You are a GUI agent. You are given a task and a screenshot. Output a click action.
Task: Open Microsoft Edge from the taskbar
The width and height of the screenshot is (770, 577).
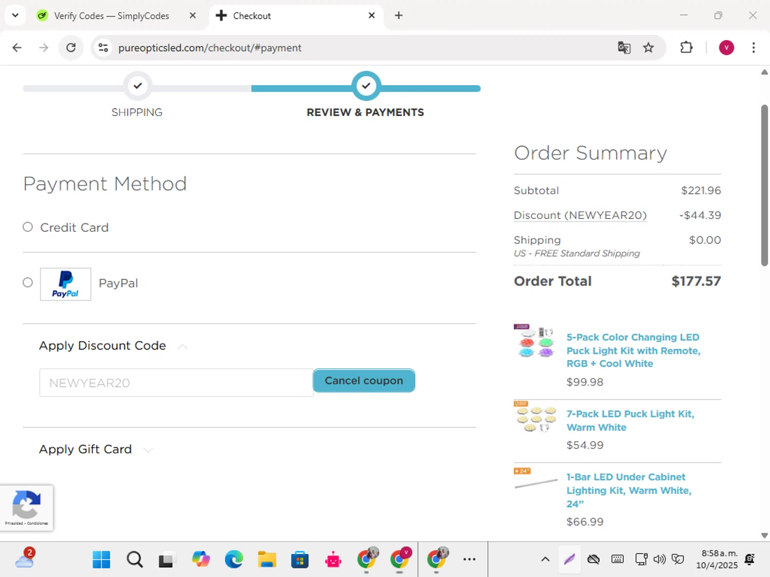[x=234, y=560]
